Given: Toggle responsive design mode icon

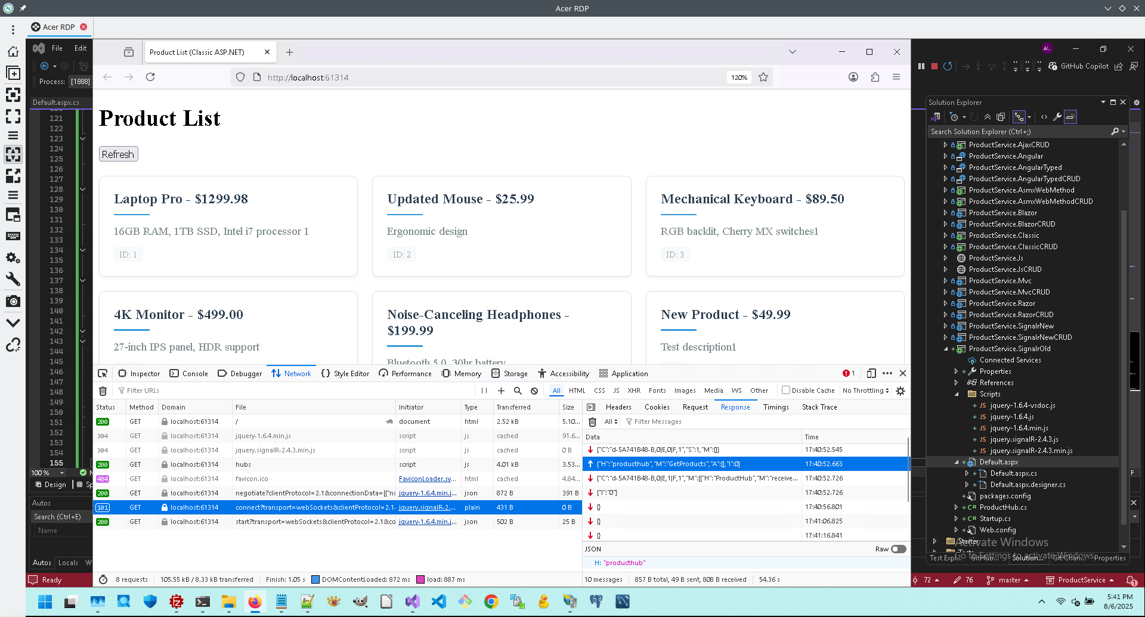Looking at the screenshot, I should tap(871, 373).
